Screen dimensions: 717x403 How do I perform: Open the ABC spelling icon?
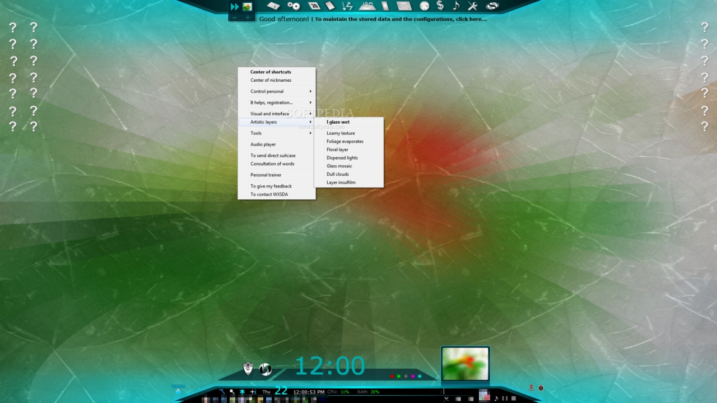(x=367, y=6)
